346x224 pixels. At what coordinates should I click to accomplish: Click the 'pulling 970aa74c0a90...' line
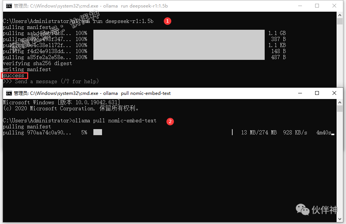point(37,133)
